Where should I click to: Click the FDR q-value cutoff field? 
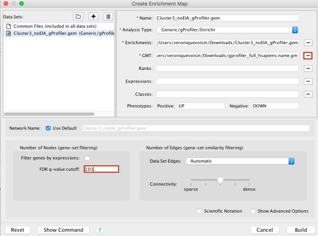click(101, 169)
